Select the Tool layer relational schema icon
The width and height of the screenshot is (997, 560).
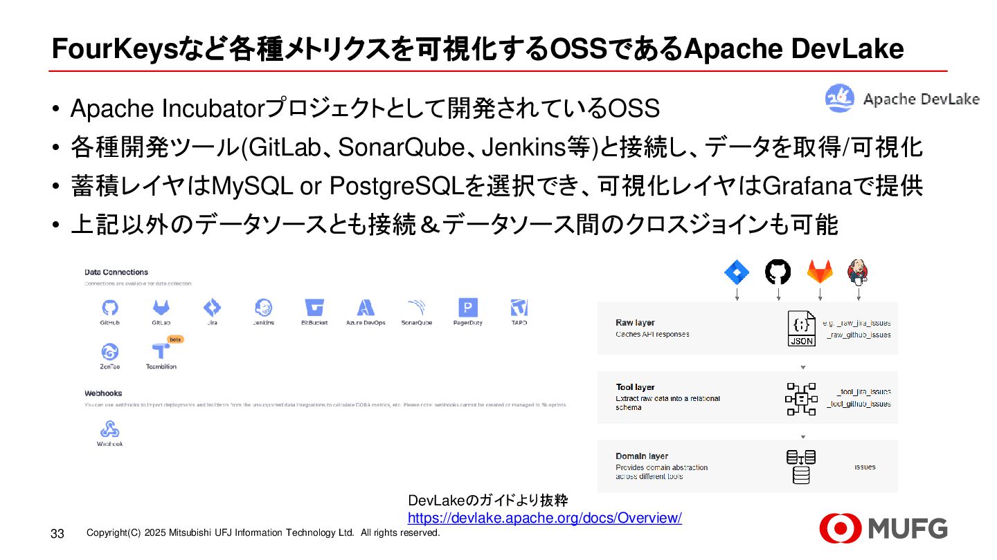click(x=801, y=399)
